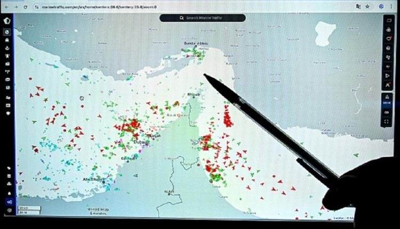Select the Live Map globe icon
Screen dimensions: 400x229
pos(7,32)
